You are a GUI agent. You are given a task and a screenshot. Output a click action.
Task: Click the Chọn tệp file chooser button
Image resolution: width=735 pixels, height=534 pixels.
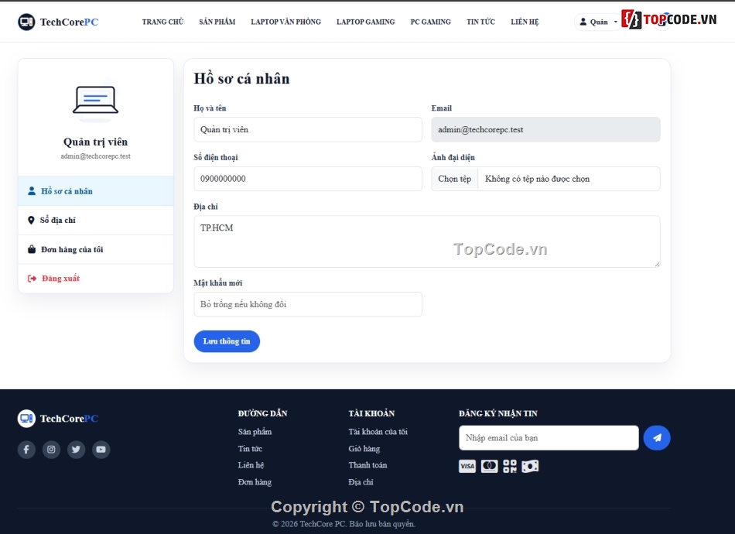coord(455,179)
